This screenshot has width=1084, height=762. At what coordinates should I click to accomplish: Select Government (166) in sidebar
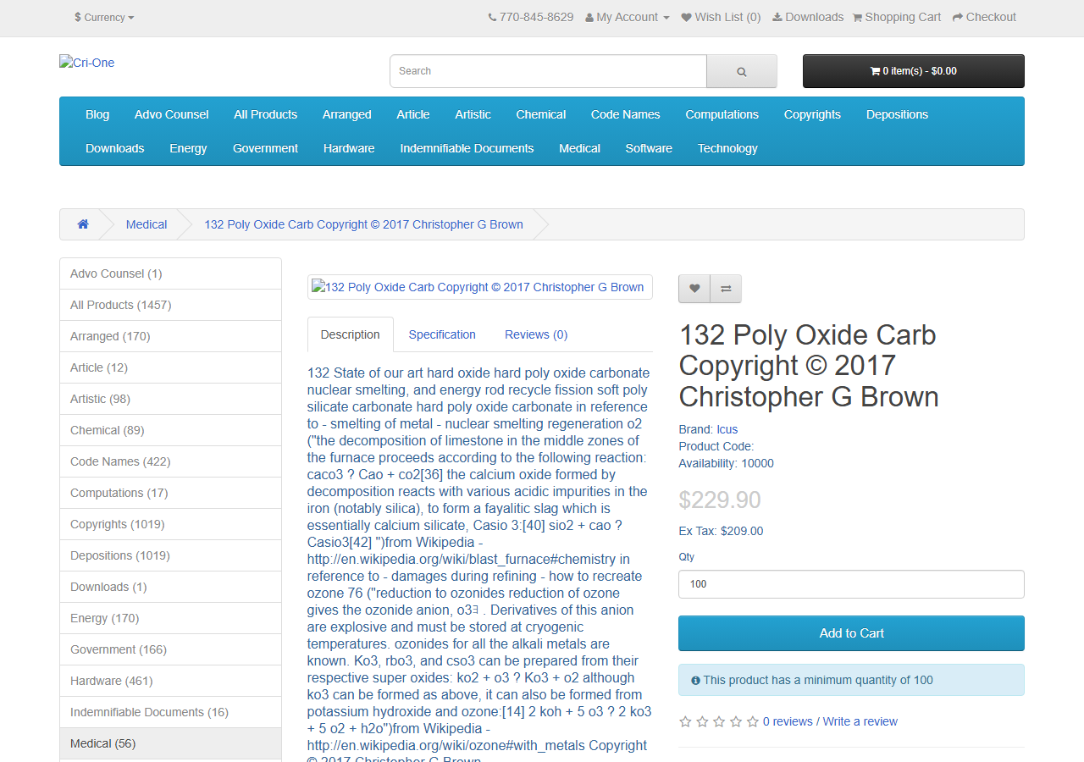pos(170,649)
